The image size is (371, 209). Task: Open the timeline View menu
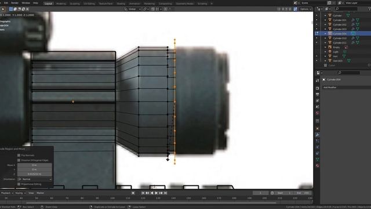coord(31,193)
